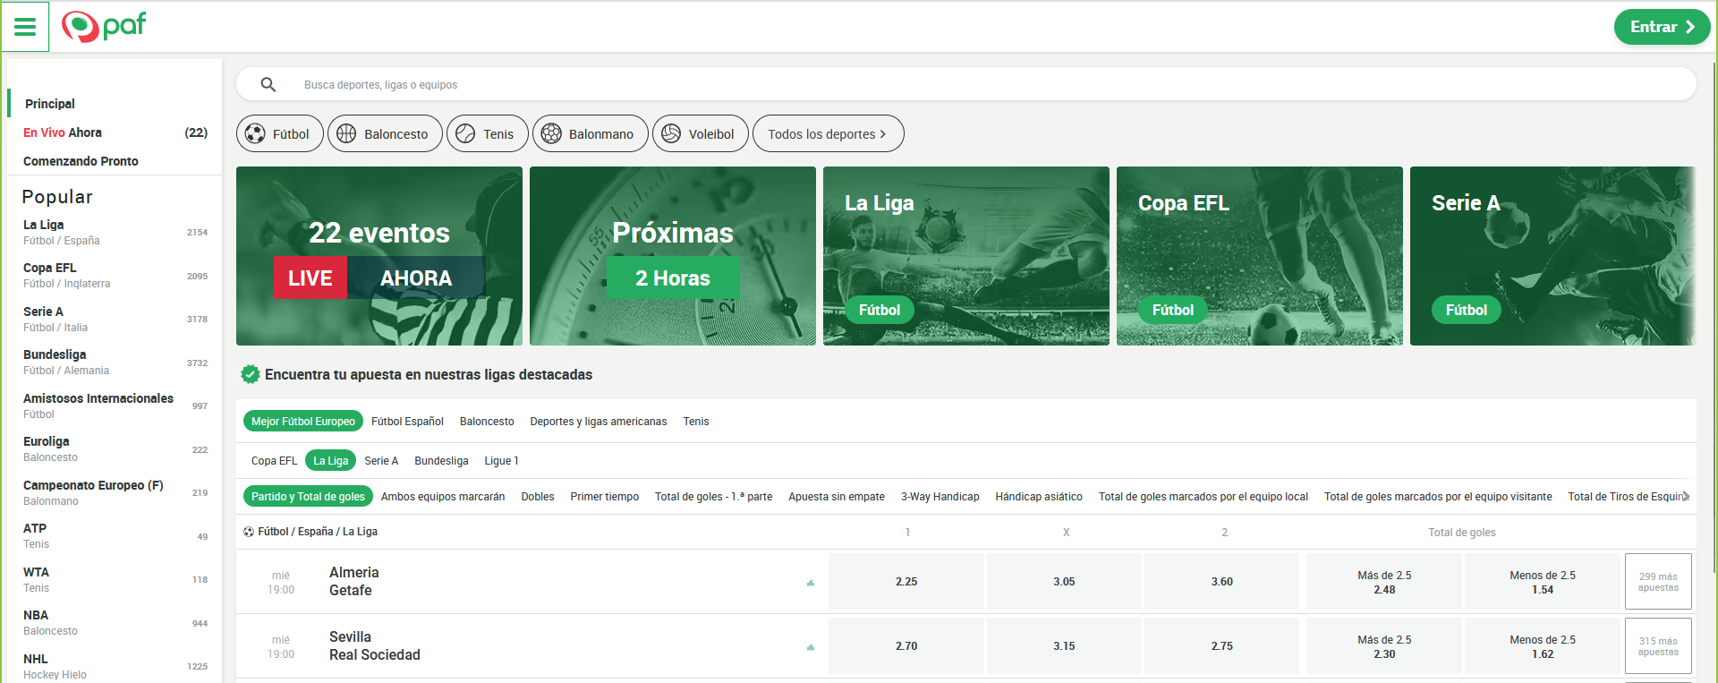Switch to Baloncesto category tab
The image size is (1718, 683).
coord(487,421)
